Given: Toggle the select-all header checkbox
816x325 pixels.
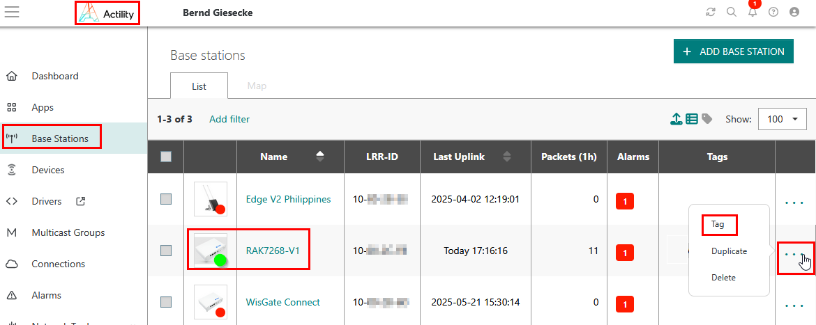Looking at the screenshot, I should pyautogui.click(x=166, y=157).
